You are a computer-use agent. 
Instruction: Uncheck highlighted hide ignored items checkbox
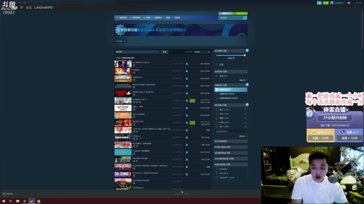(x=217, y=90)
